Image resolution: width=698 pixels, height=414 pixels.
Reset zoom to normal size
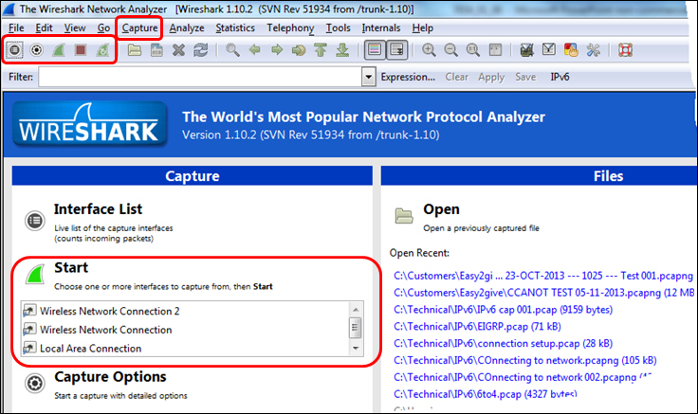pyautogui.click(x=472, y=50)
